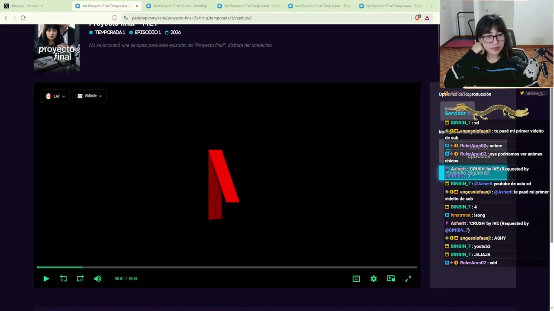Enter fullscreen on the video player
Image resolution: width=554 pixels, height=311 pixels.
pyautogui.click(x=408, y=279)
